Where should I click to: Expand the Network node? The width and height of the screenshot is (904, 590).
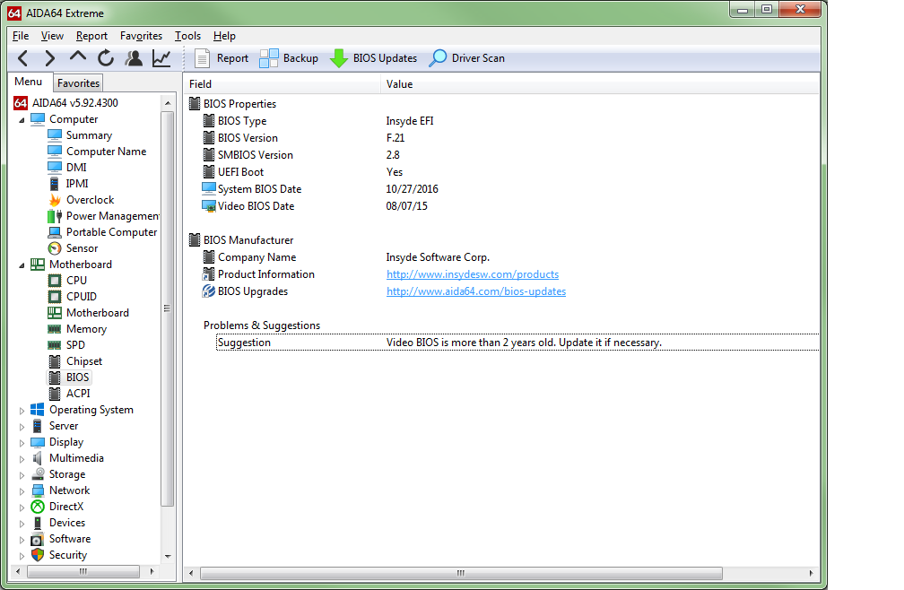point(22,491)
